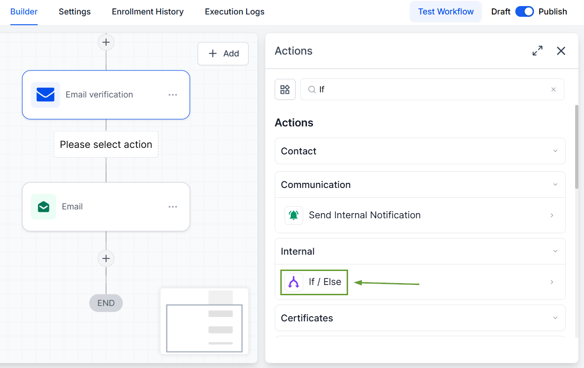Viewport: 584px width, 368px height.
Task: Click the Please select action placeholder
Action: tap(106, 145)
